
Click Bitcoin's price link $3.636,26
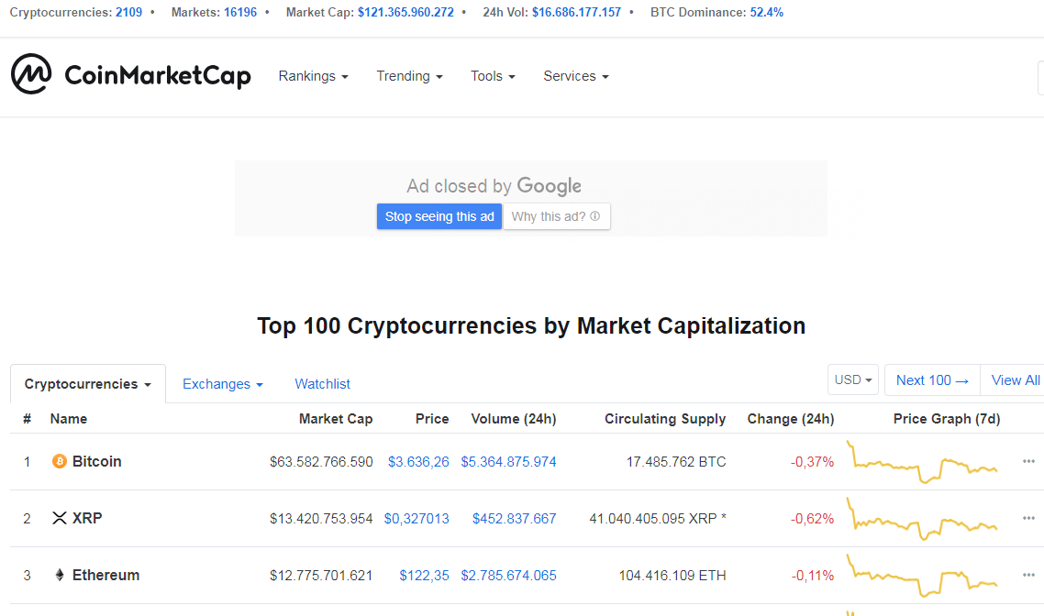[x=418, y=462]
